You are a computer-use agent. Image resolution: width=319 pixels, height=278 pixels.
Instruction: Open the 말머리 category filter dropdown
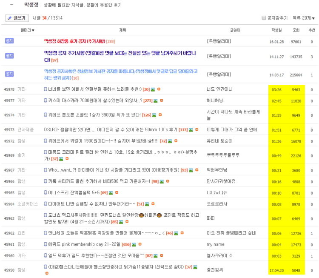click(28, 30)
